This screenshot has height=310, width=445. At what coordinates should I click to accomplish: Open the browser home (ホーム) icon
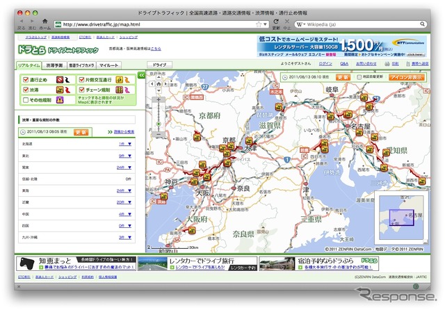pos(44,21)
